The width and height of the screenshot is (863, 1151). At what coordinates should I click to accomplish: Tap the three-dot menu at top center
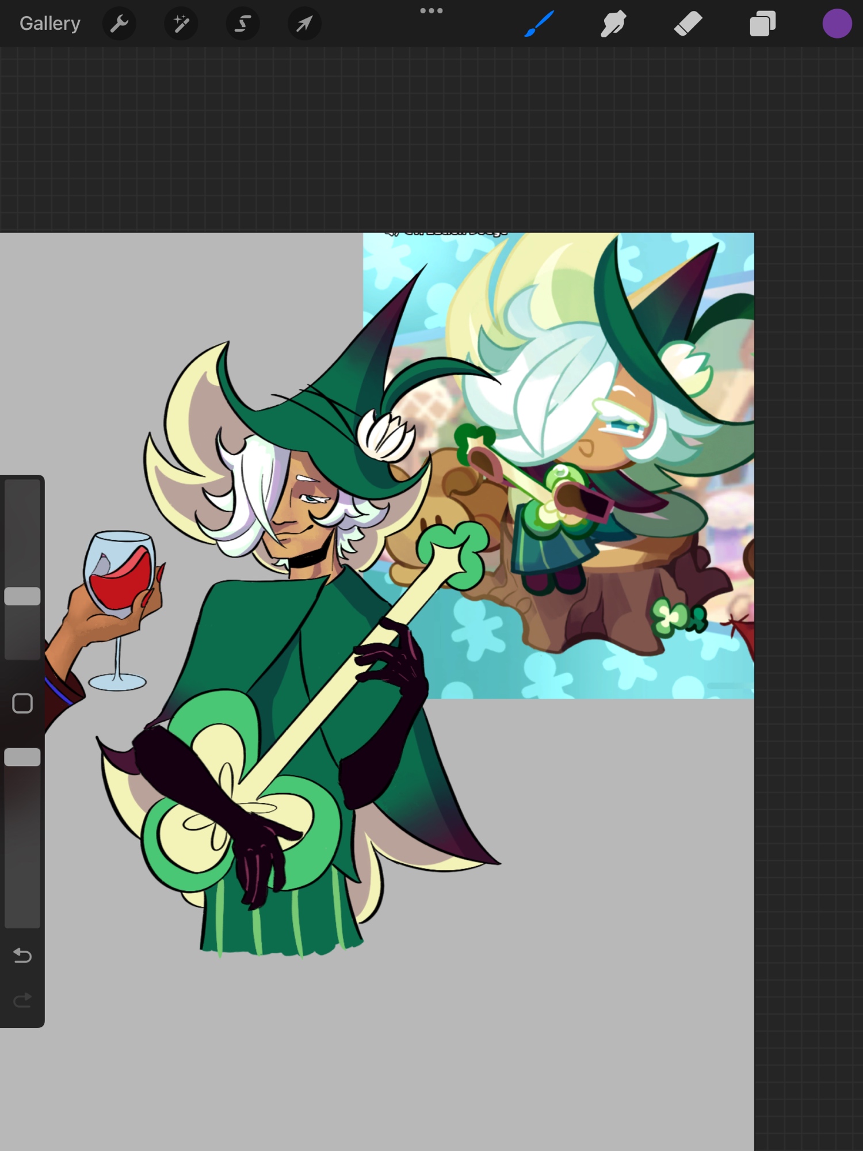click(x=431, y=11)
